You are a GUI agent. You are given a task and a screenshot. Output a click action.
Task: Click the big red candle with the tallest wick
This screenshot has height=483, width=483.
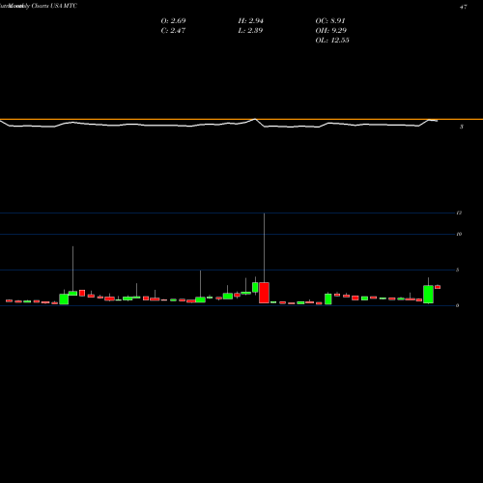click(264, 293)
